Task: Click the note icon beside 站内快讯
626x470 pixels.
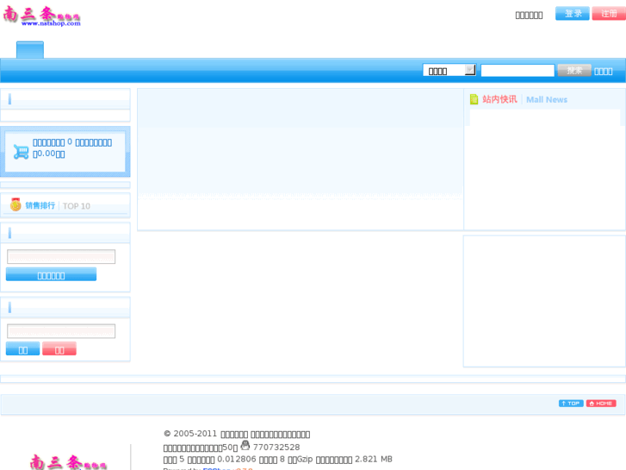Action: (474, 99)
